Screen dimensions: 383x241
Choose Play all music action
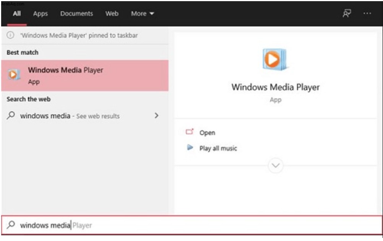(x=218, y=148)
